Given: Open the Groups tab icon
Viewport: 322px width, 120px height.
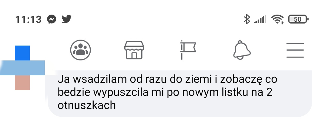Looking at the screenshot, I should [x=80, y=50].
